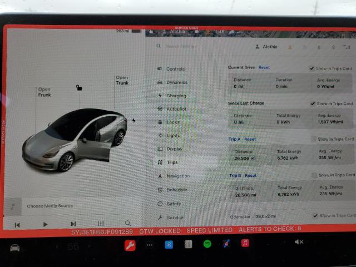Rename Trip A via its label
The width and height of the screenshot is (356, 267).
(235, 139)
